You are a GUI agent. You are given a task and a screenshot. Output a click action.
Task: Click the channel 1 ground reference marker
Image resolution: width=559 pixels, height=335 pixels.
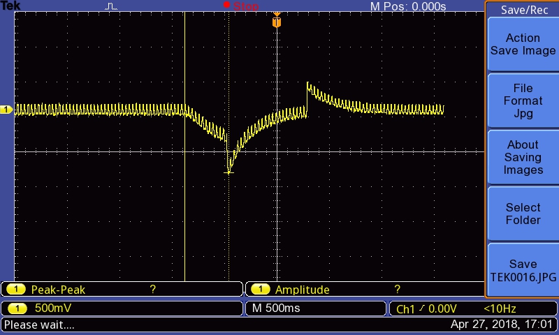click(x=6, y=110)
